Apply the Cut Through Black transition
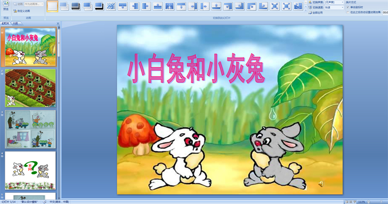 pos(99,6)
